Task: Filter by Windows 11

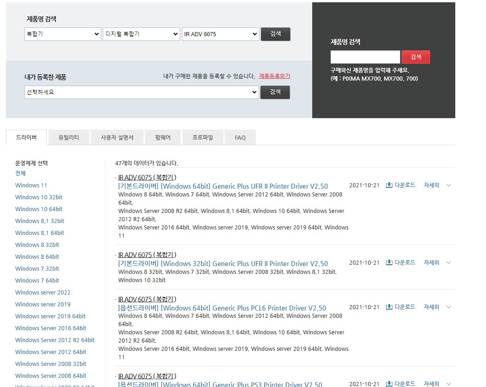Action: tap(31, 185)
